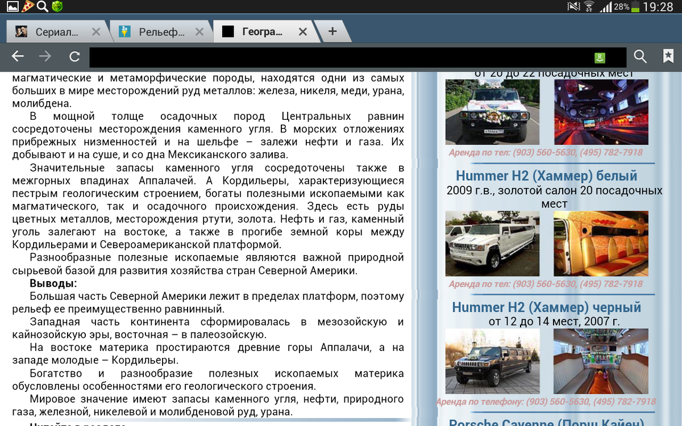Open the Porsche Cayenne link at bottom

[x=547, y=423]
